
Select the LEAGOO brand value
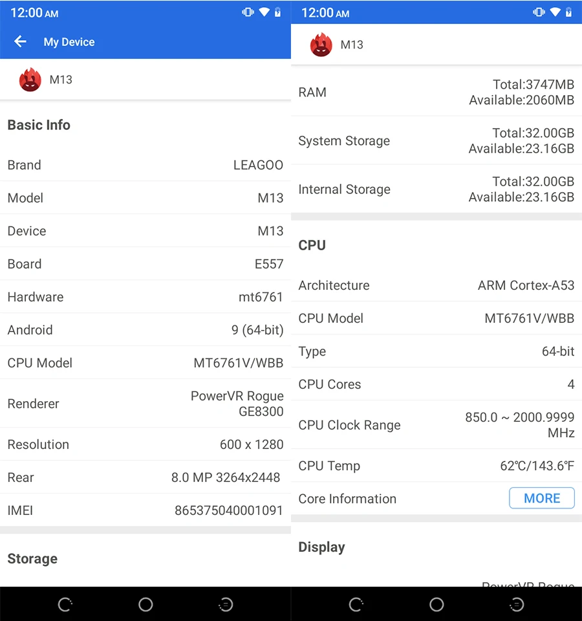point(258,165)
